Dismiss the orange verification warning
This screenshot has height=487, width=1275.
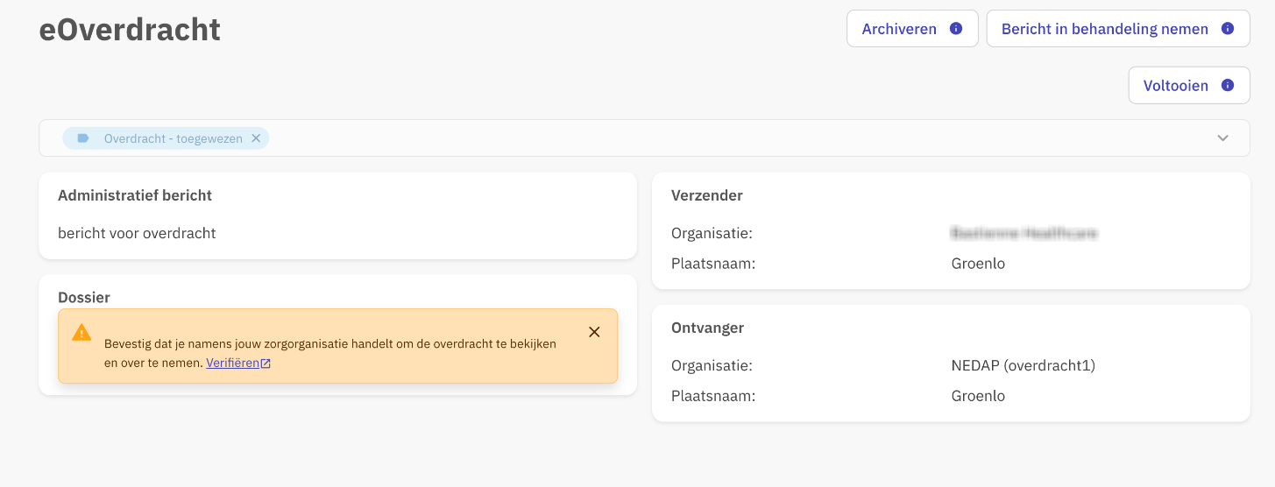(594, 332)
